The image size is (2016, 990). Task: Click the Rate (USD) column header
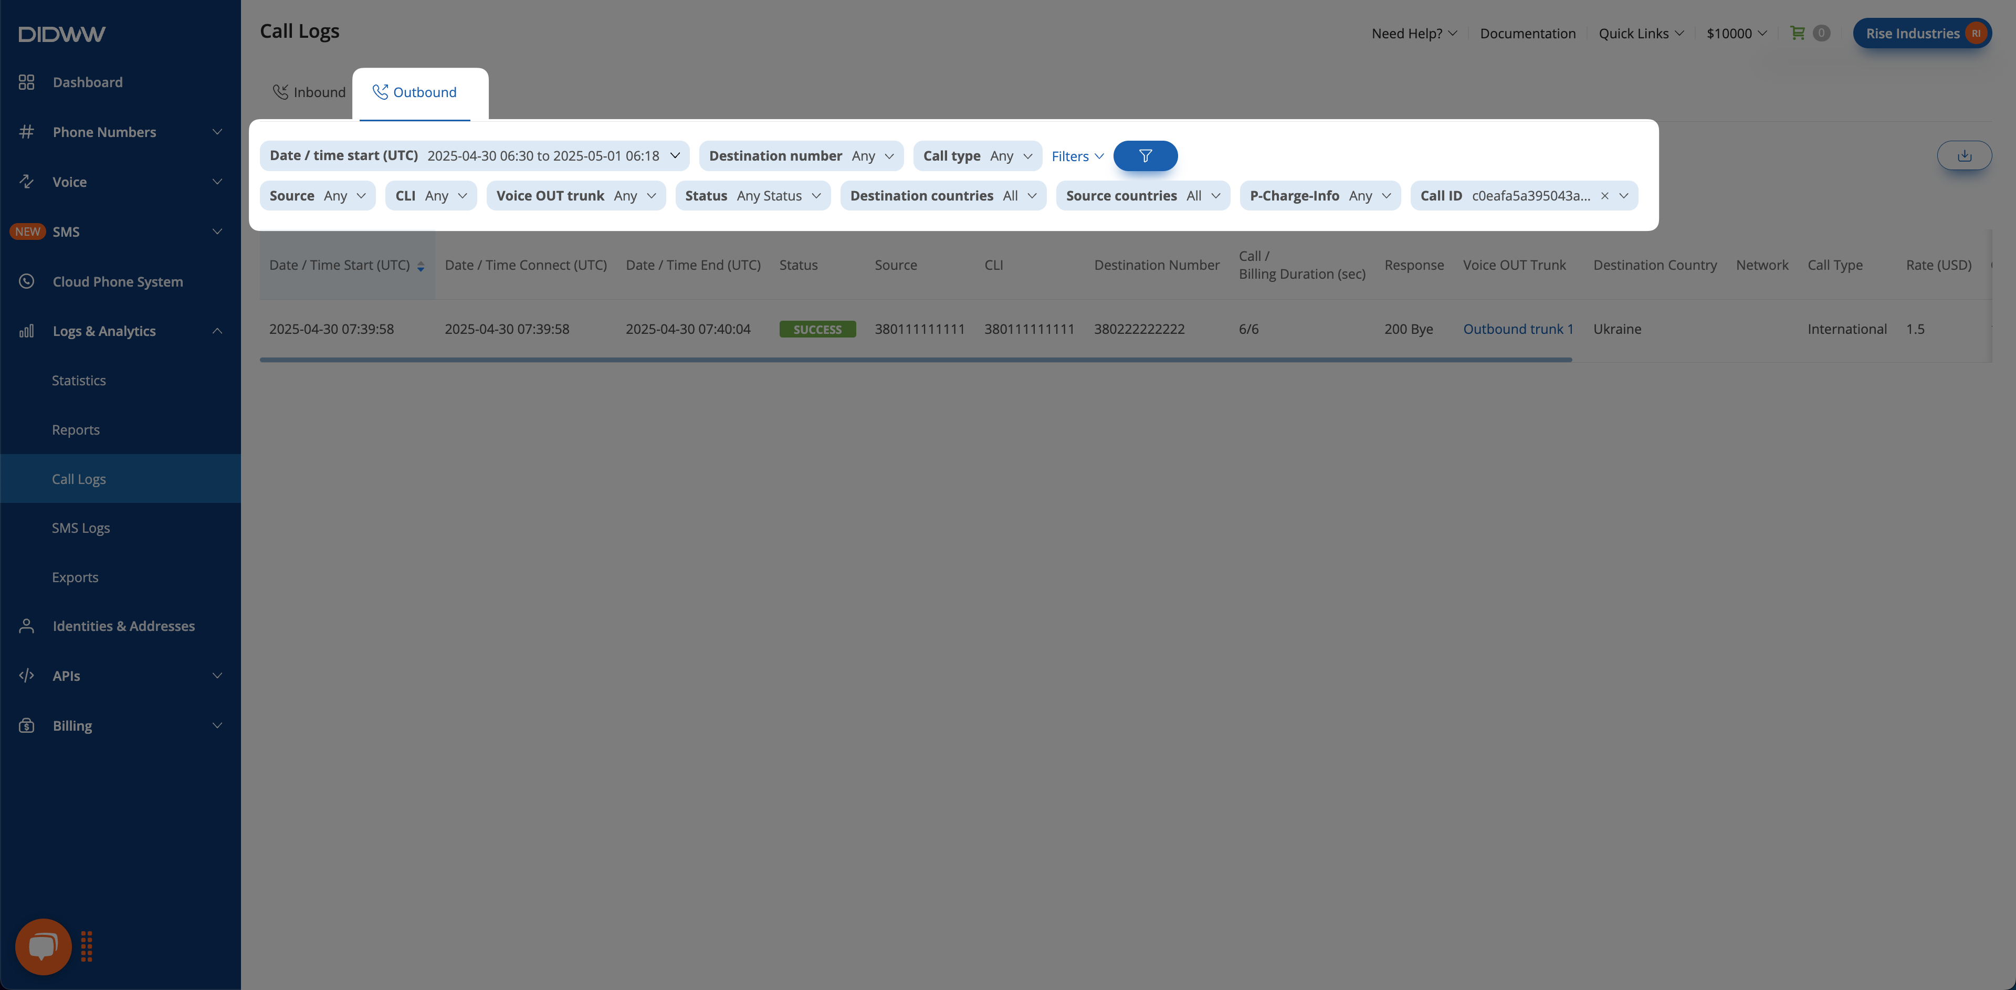[x=1938, y=265]
